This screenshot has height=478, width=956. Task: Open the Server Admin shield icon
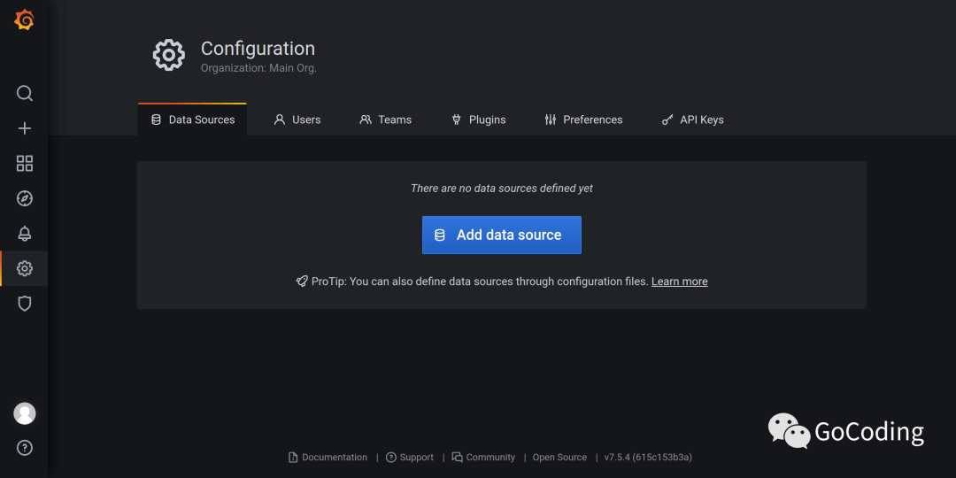[25, 304]
